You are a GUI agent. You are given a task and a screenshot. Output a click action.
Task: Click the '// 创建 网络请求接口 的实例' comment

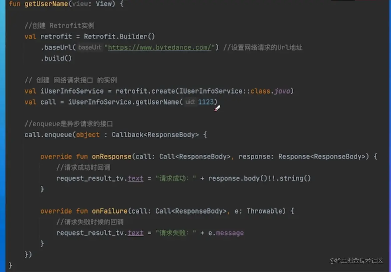[71, 80]
